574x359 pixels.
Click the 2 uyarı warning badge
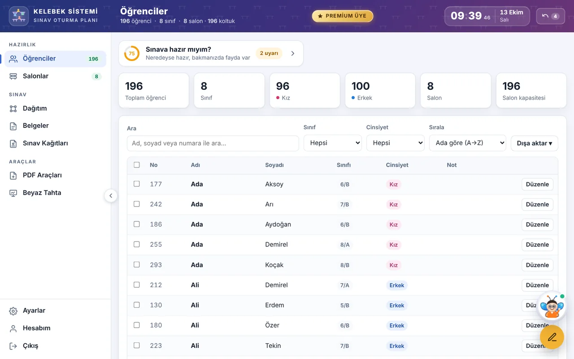coord(269,53)
